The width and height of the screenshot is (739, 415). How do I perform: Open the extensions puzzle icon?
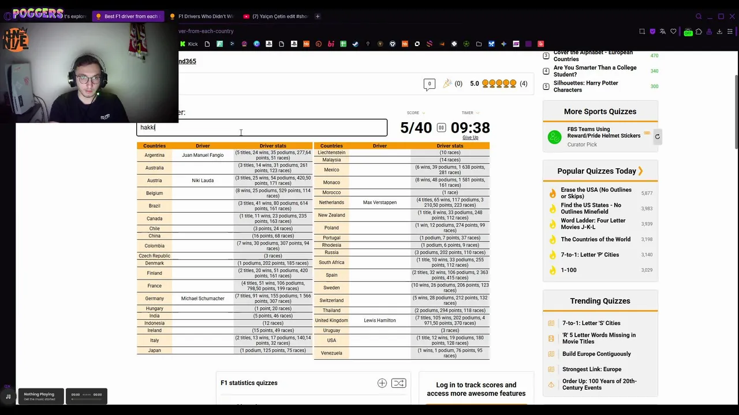coord(699,32)
